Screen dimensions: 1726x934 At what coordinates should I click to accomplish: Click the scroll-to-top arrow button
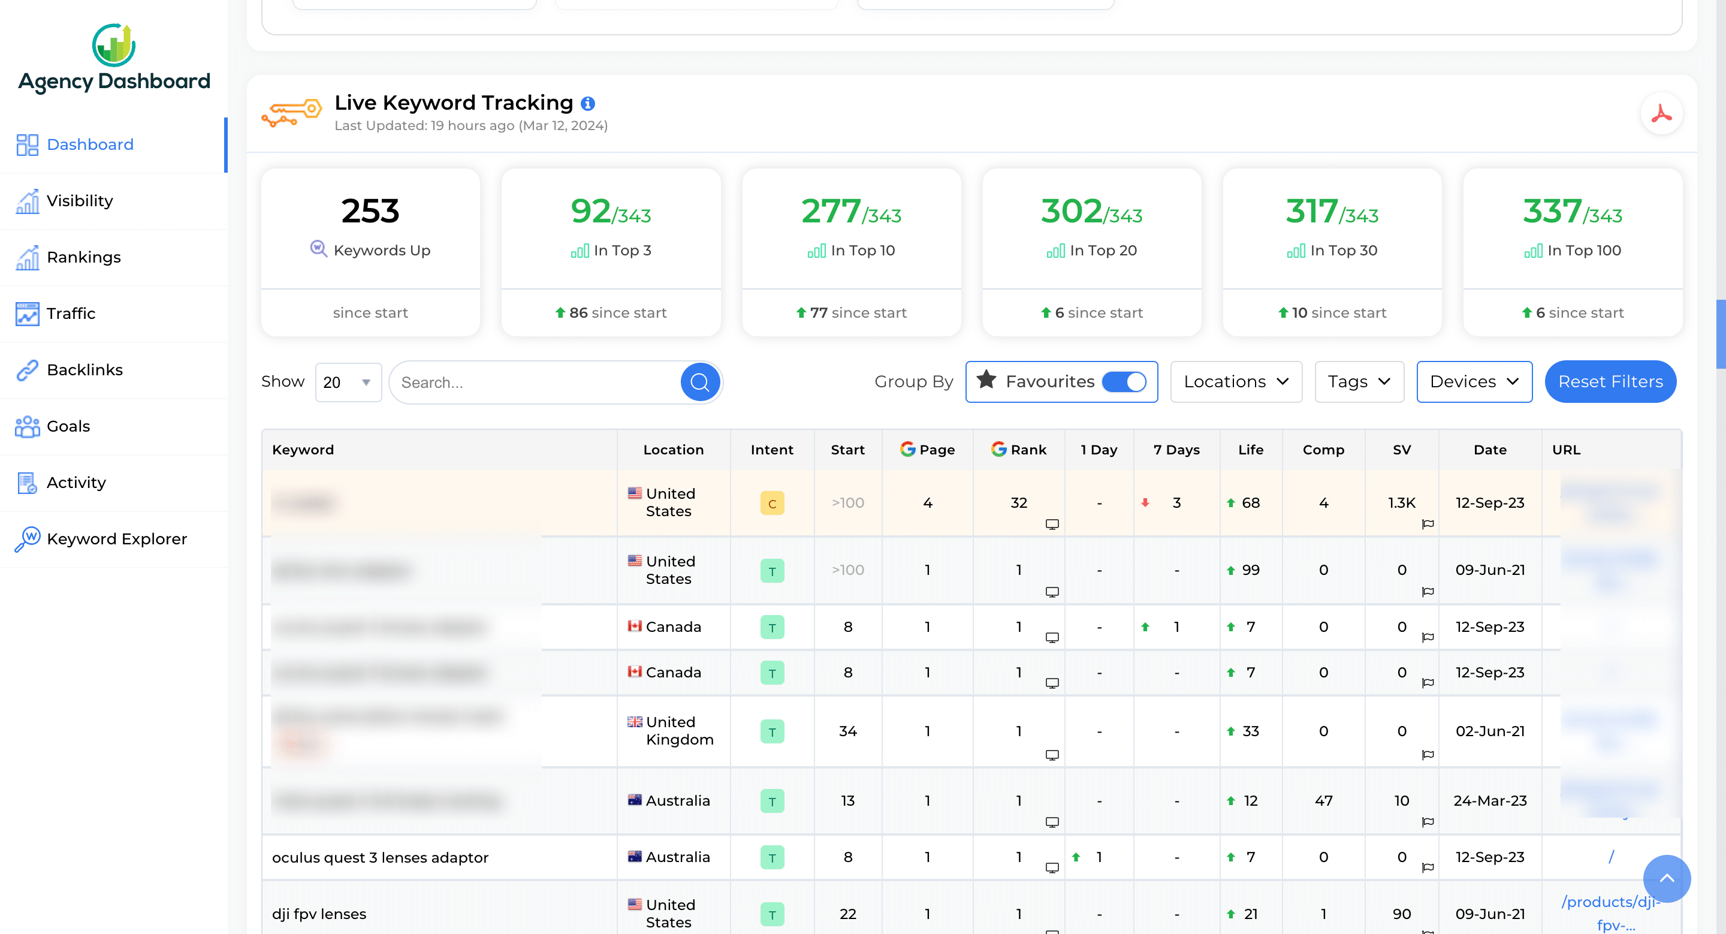point(1666,878)
